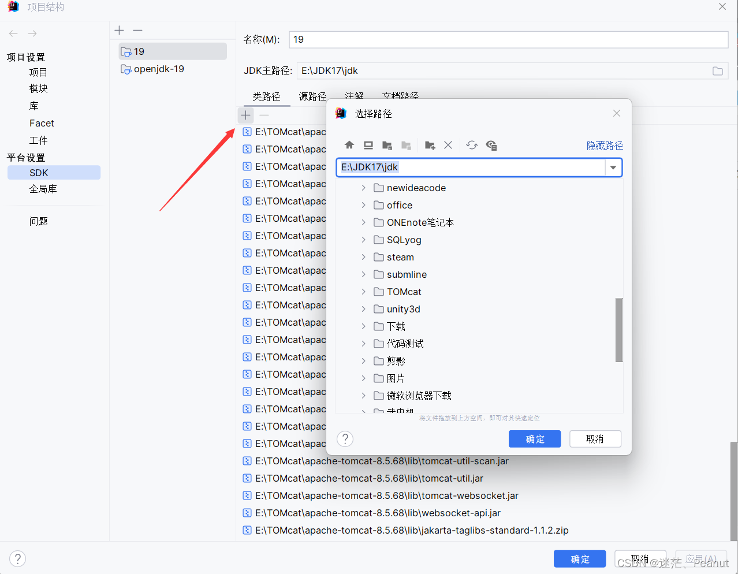Jump to project directory in path chooser
Viewport: 738px width, 574px height.
coord(387,145)
